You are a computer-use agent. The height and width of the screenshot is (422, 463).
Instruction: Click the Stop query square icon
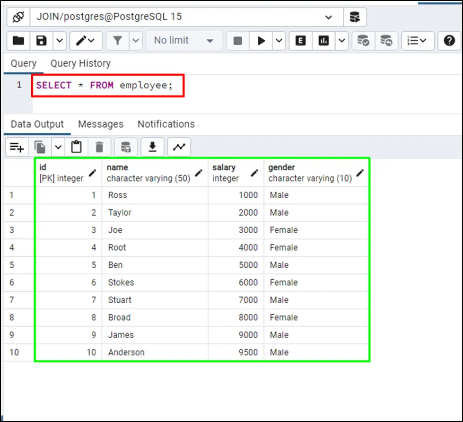(238, 41)
